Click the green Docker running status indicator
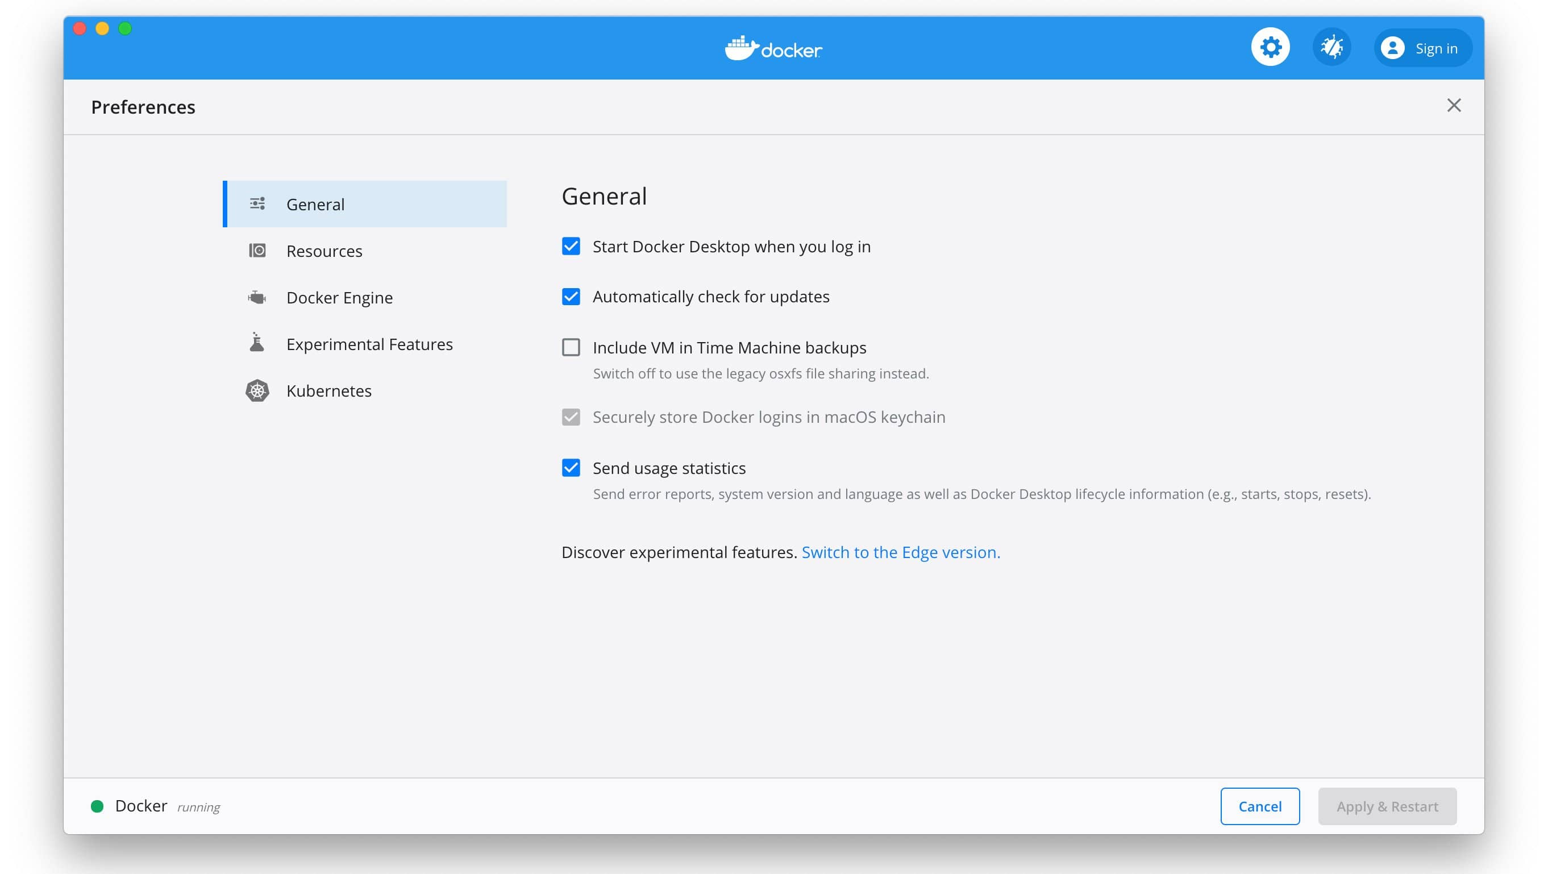1548x874 pixels. 97,806
